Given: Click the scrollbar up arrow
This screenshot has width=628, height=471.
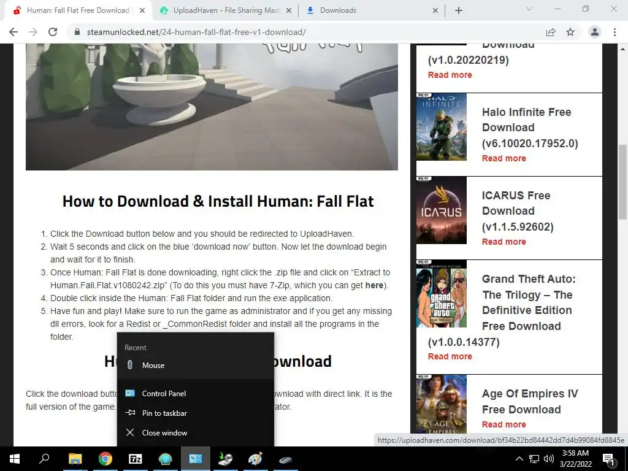Looking at the screenshot, I should 622,49.
